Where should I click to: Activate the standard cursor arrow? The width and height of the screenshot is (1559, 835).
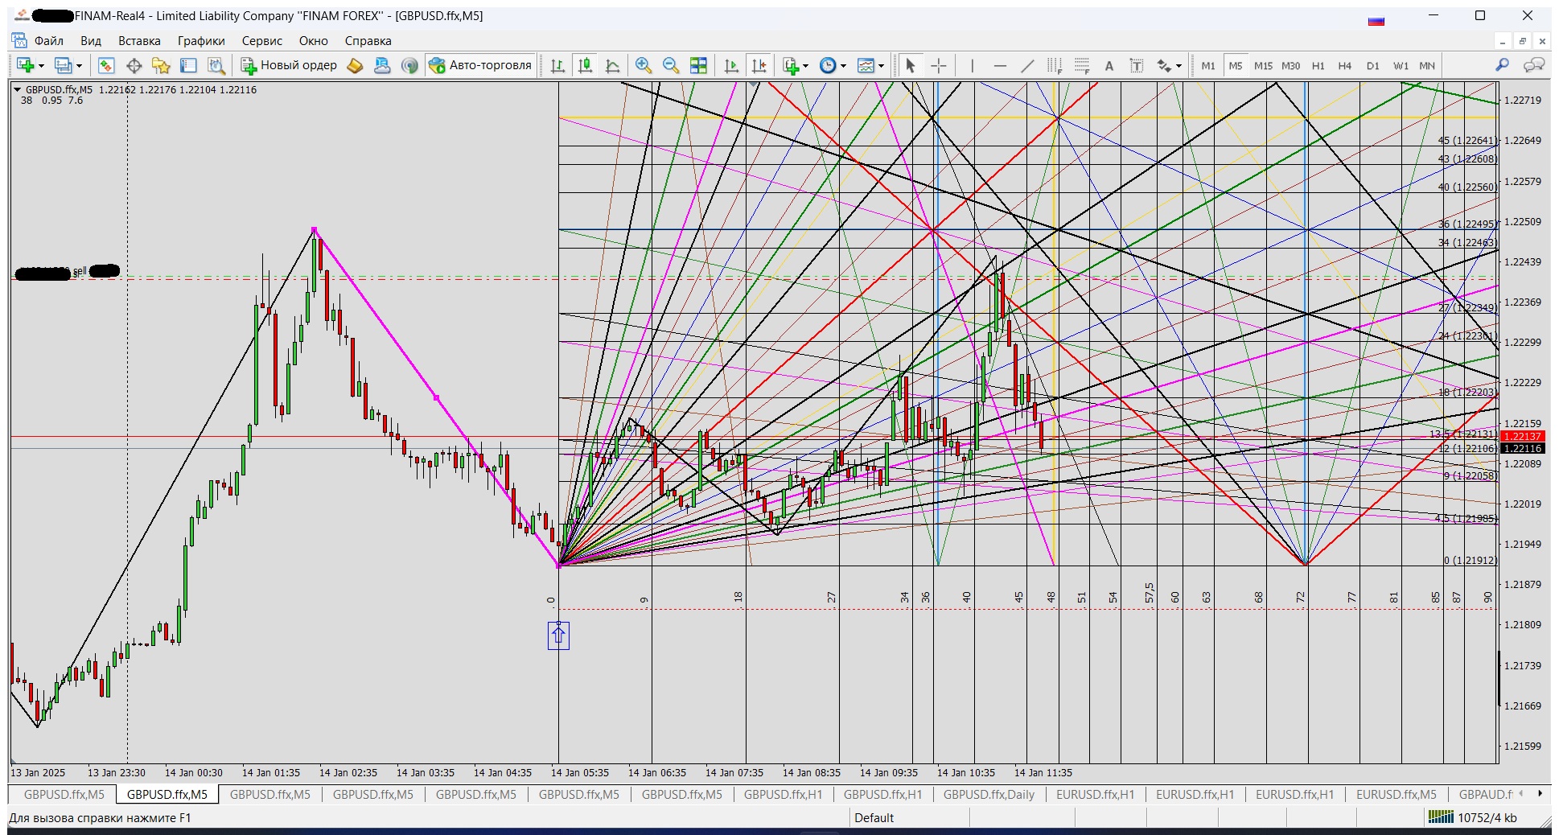(911, 66)
